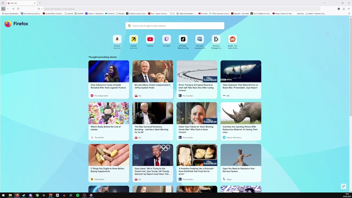Viewport: 352px width, 198px height.
Task: Open the Reddit shortcut tile
Action: [233, 39]
